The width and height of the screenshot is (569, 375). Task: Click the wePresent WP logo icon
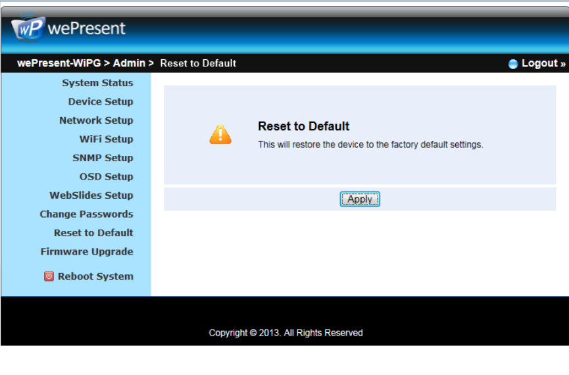(x=28, y=27)
